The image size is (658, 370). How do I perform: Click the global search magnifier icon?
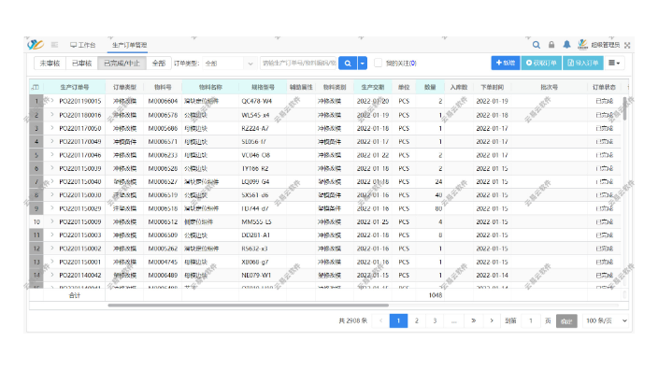click(536, 45)
